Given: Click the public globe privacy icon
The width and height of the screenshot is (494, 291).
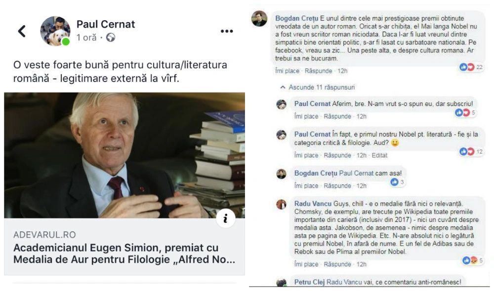Looking at the screenshot, I should coord(111,38).
